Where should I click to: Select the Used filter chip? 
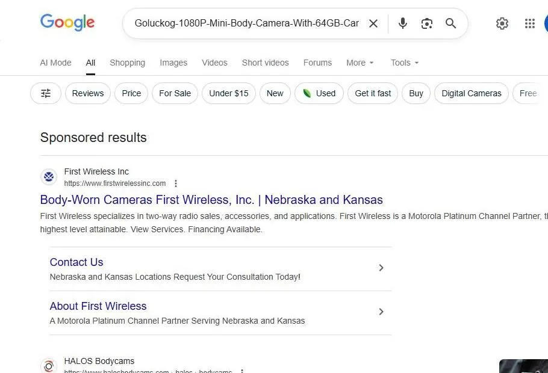click(x=319, y=93)
